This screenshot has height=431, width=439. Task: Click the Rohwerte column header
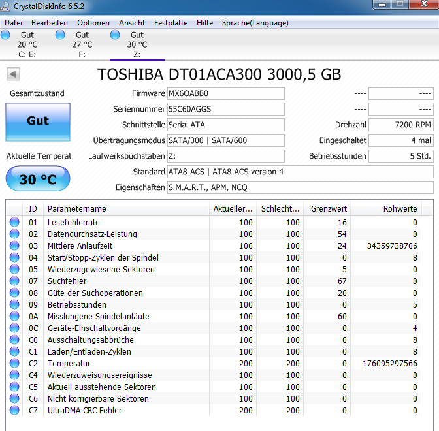(x=386, y=209)
